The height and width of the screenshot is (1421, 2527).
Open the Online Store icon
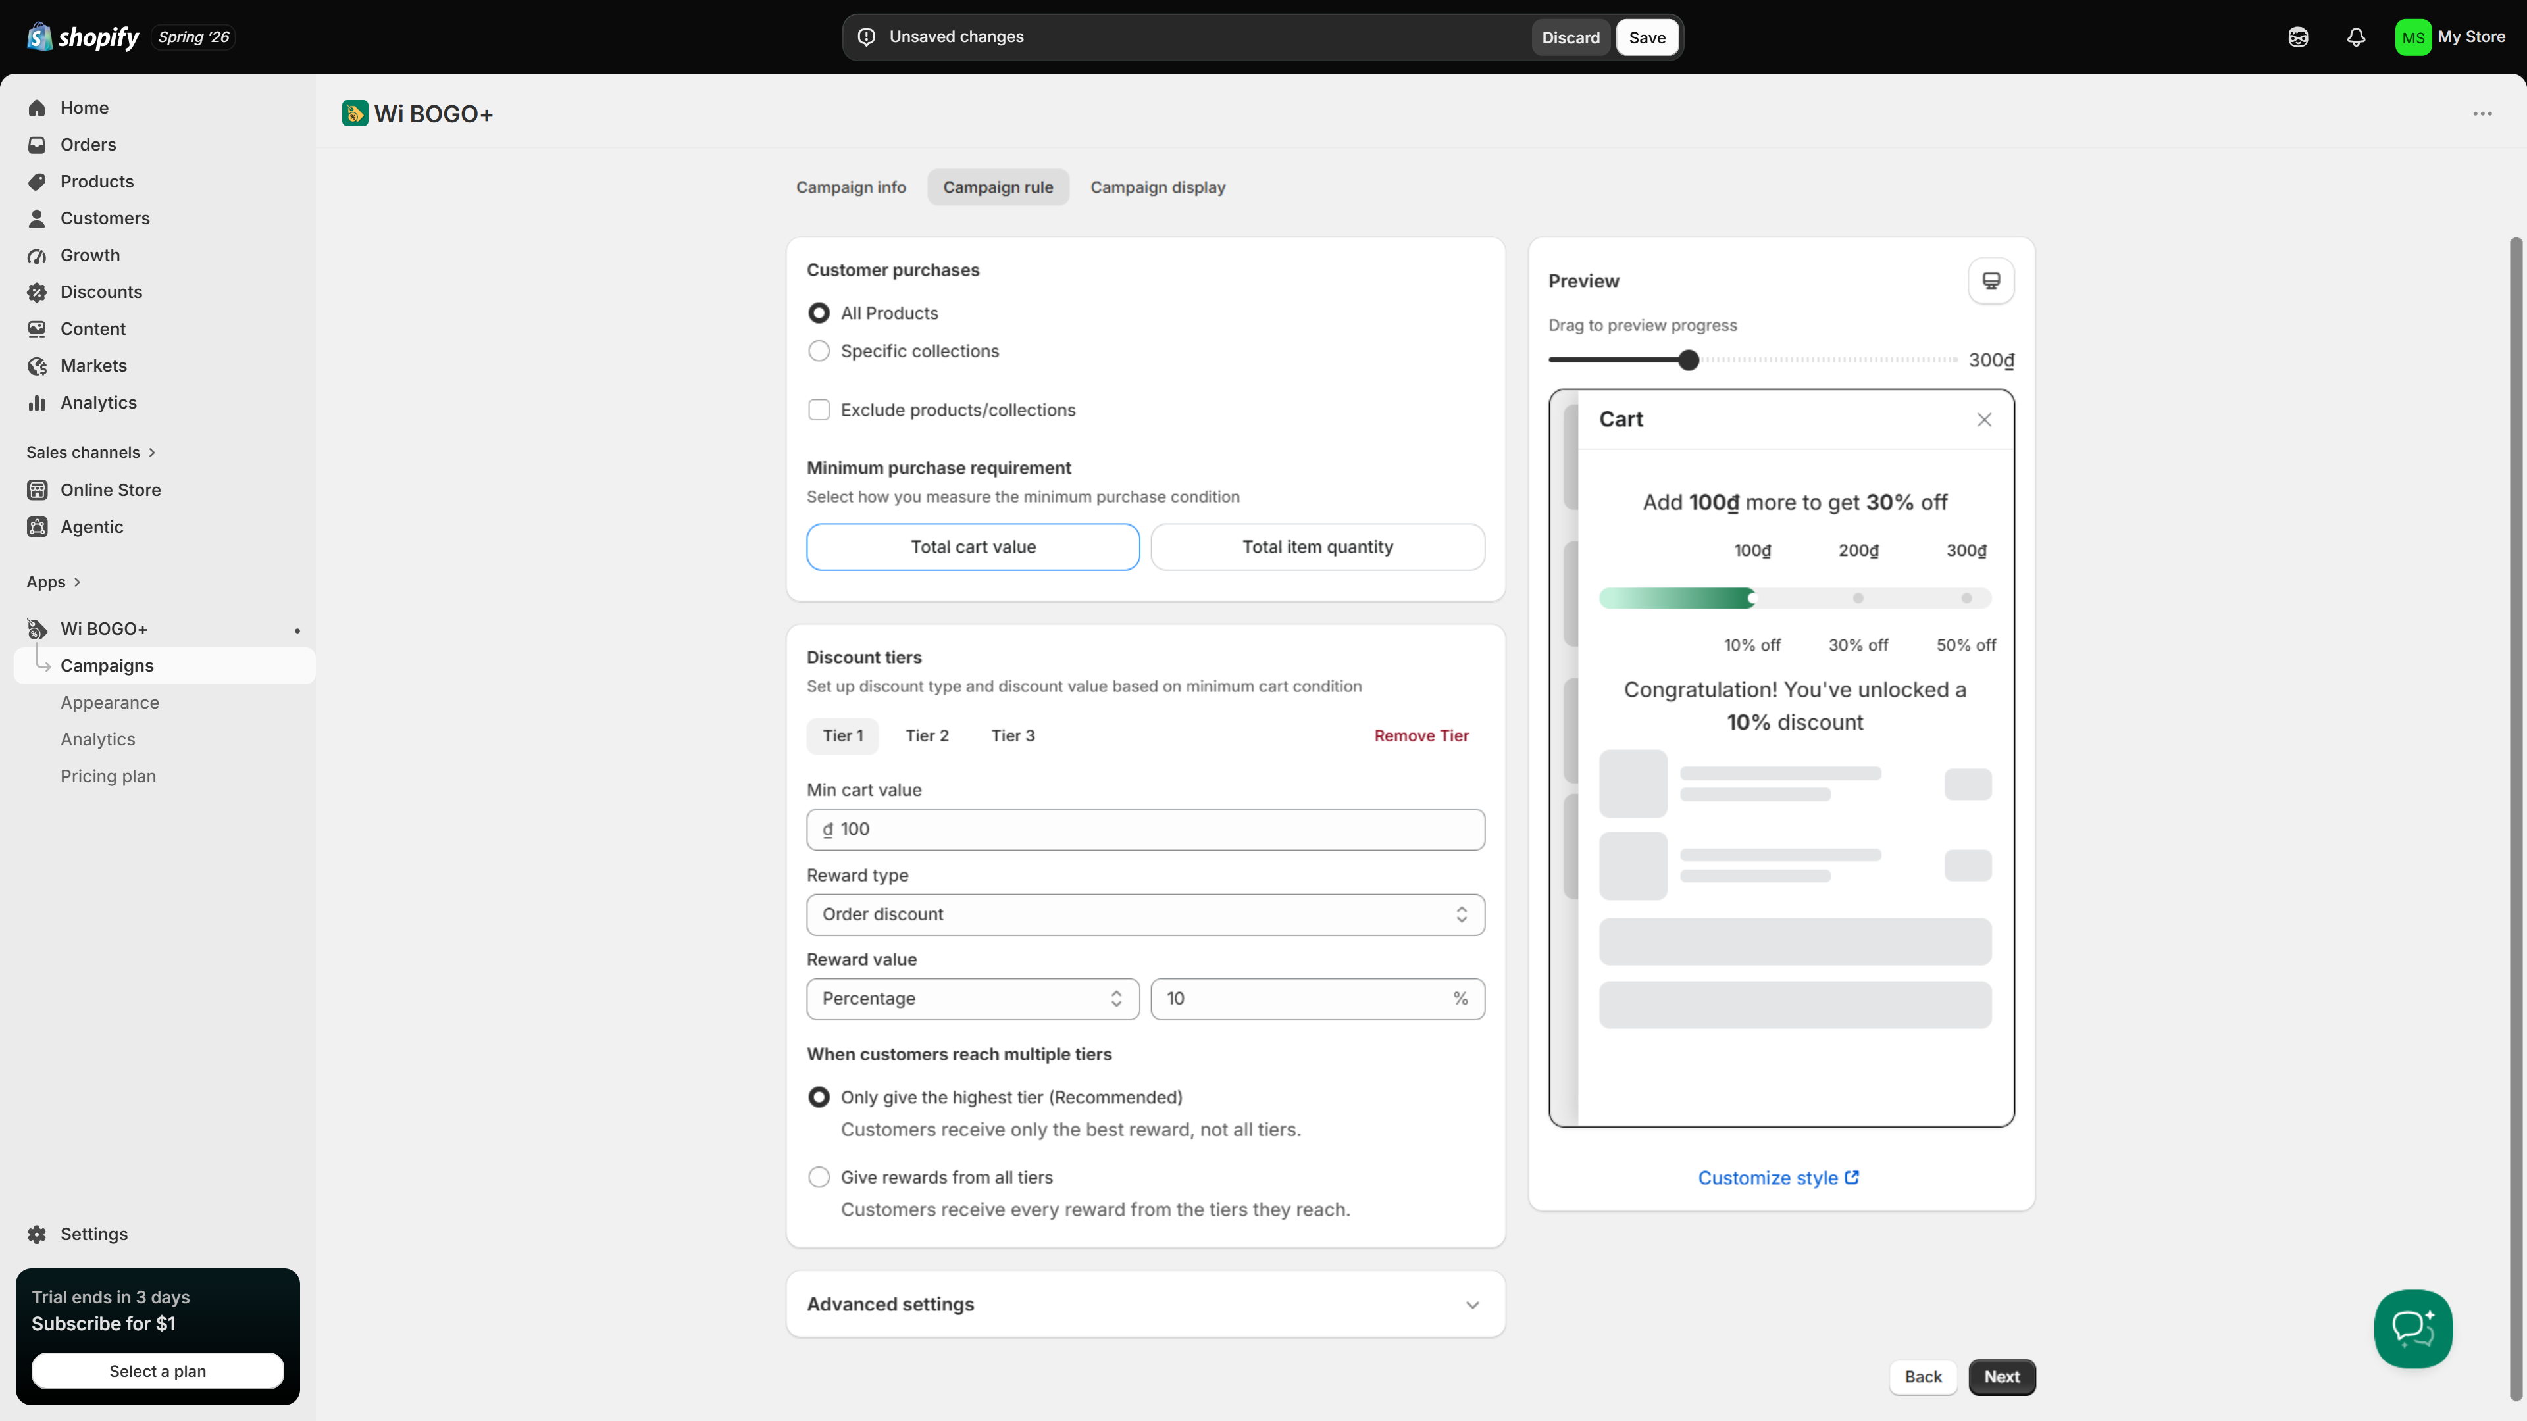click(38, 490)
